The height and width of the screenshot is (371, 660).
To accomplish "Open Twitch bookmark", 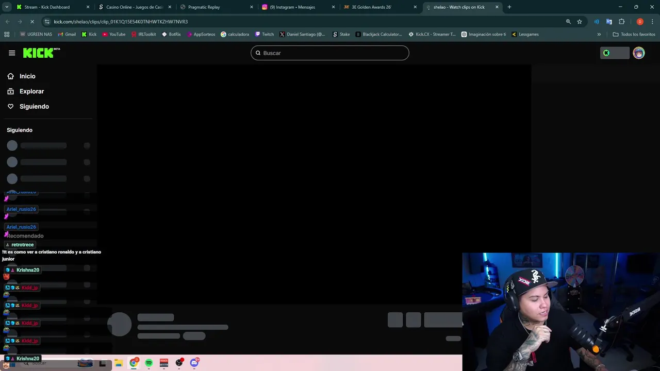I will [265, 35].
